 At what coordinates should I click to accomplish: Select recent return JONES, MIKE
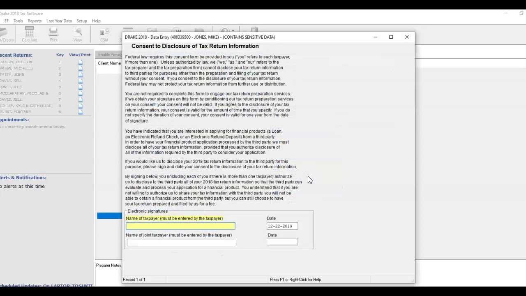pyautogui.click(x=12, y=87)
